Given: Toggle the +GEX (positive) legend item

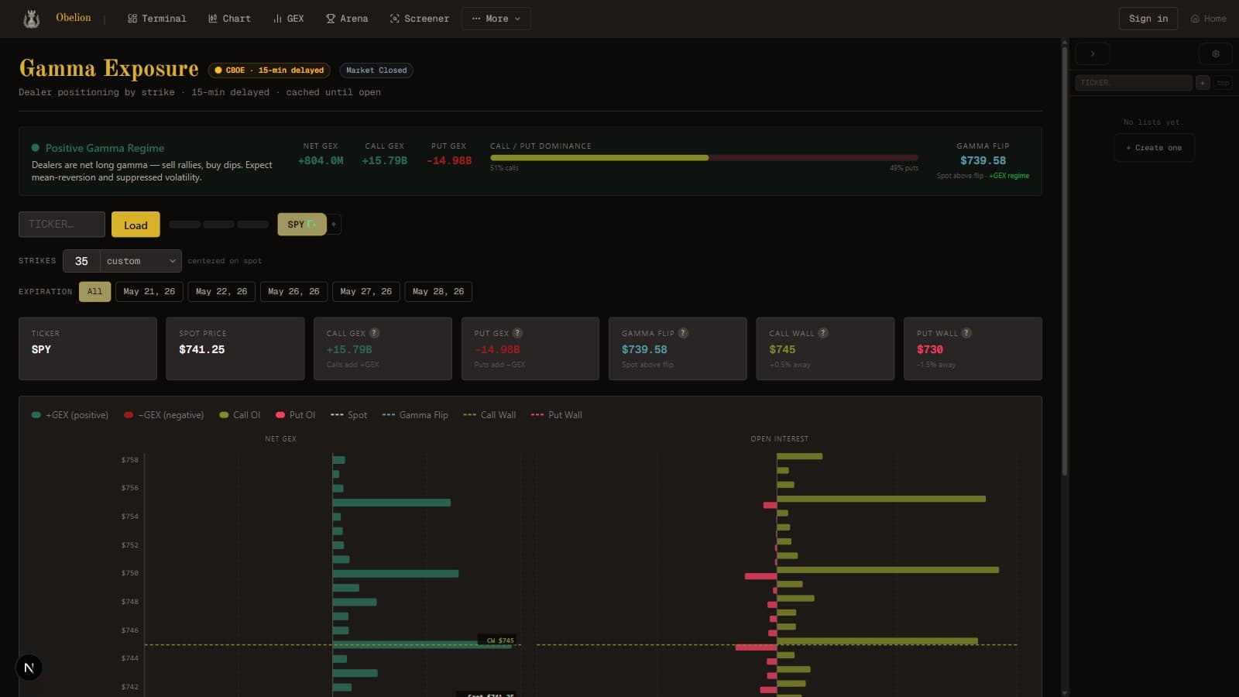Looking at the screenshot, I should click(70, 415).
